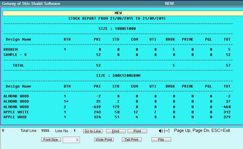Click the Line No. value
The width and height of the screenshot is (243, 149).
pos(75,131)
